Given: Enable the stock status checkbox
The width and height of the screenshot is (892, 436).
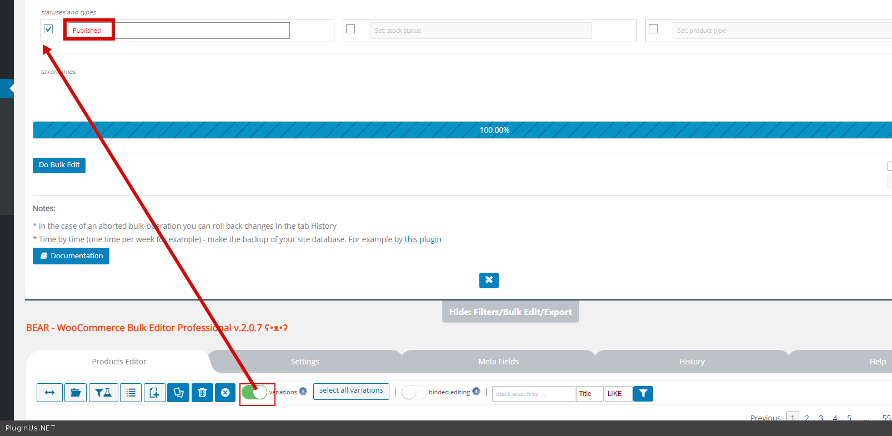Looking at the screenshot, I should coord(350,29).
